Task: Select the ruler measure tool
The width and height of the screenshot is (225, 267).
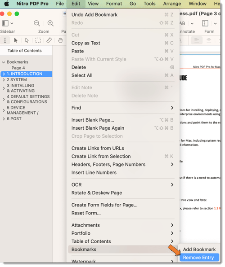Action: 49,40
